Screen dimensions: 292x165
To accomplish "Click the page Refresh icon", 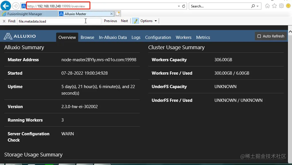I will 184,6.
